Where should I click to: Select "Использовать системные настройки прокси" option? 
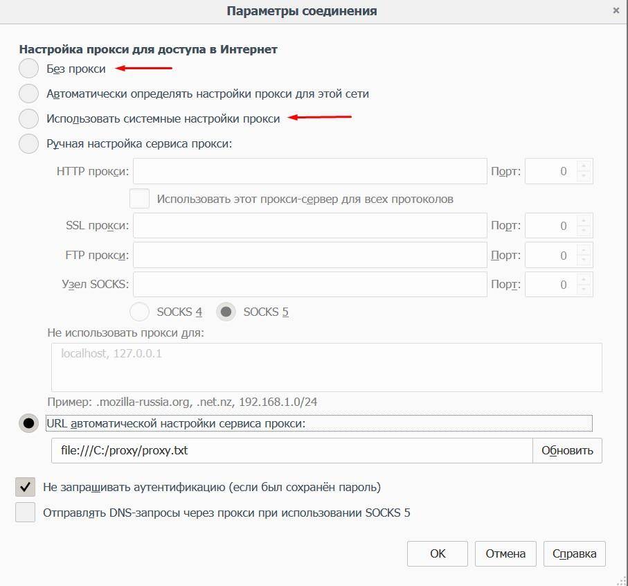tap(28, 118)
